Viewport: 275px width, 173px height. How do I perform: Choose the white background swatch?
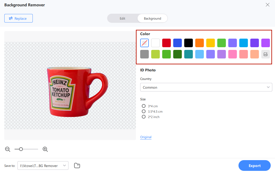(155, 43)
